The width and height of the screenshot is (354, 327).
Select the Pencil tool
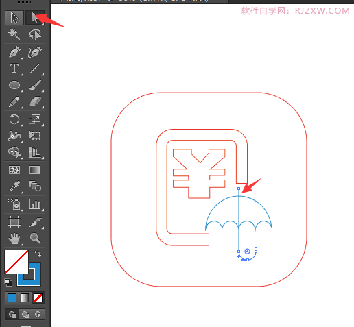14,102
